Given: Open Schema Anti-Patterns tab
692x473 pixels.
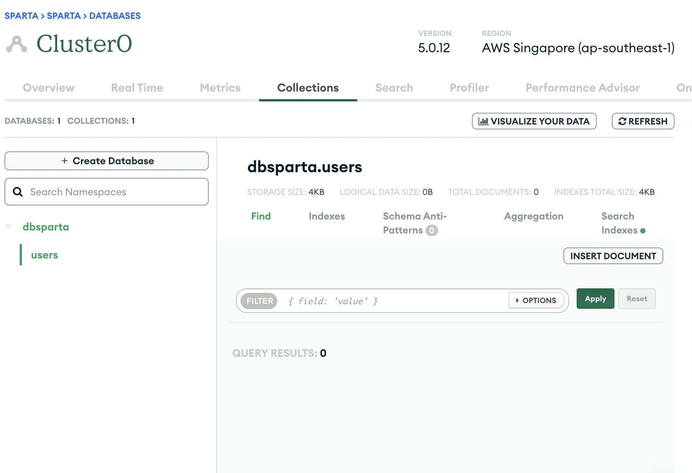Looking at the screenshot, I should (415, 223).
